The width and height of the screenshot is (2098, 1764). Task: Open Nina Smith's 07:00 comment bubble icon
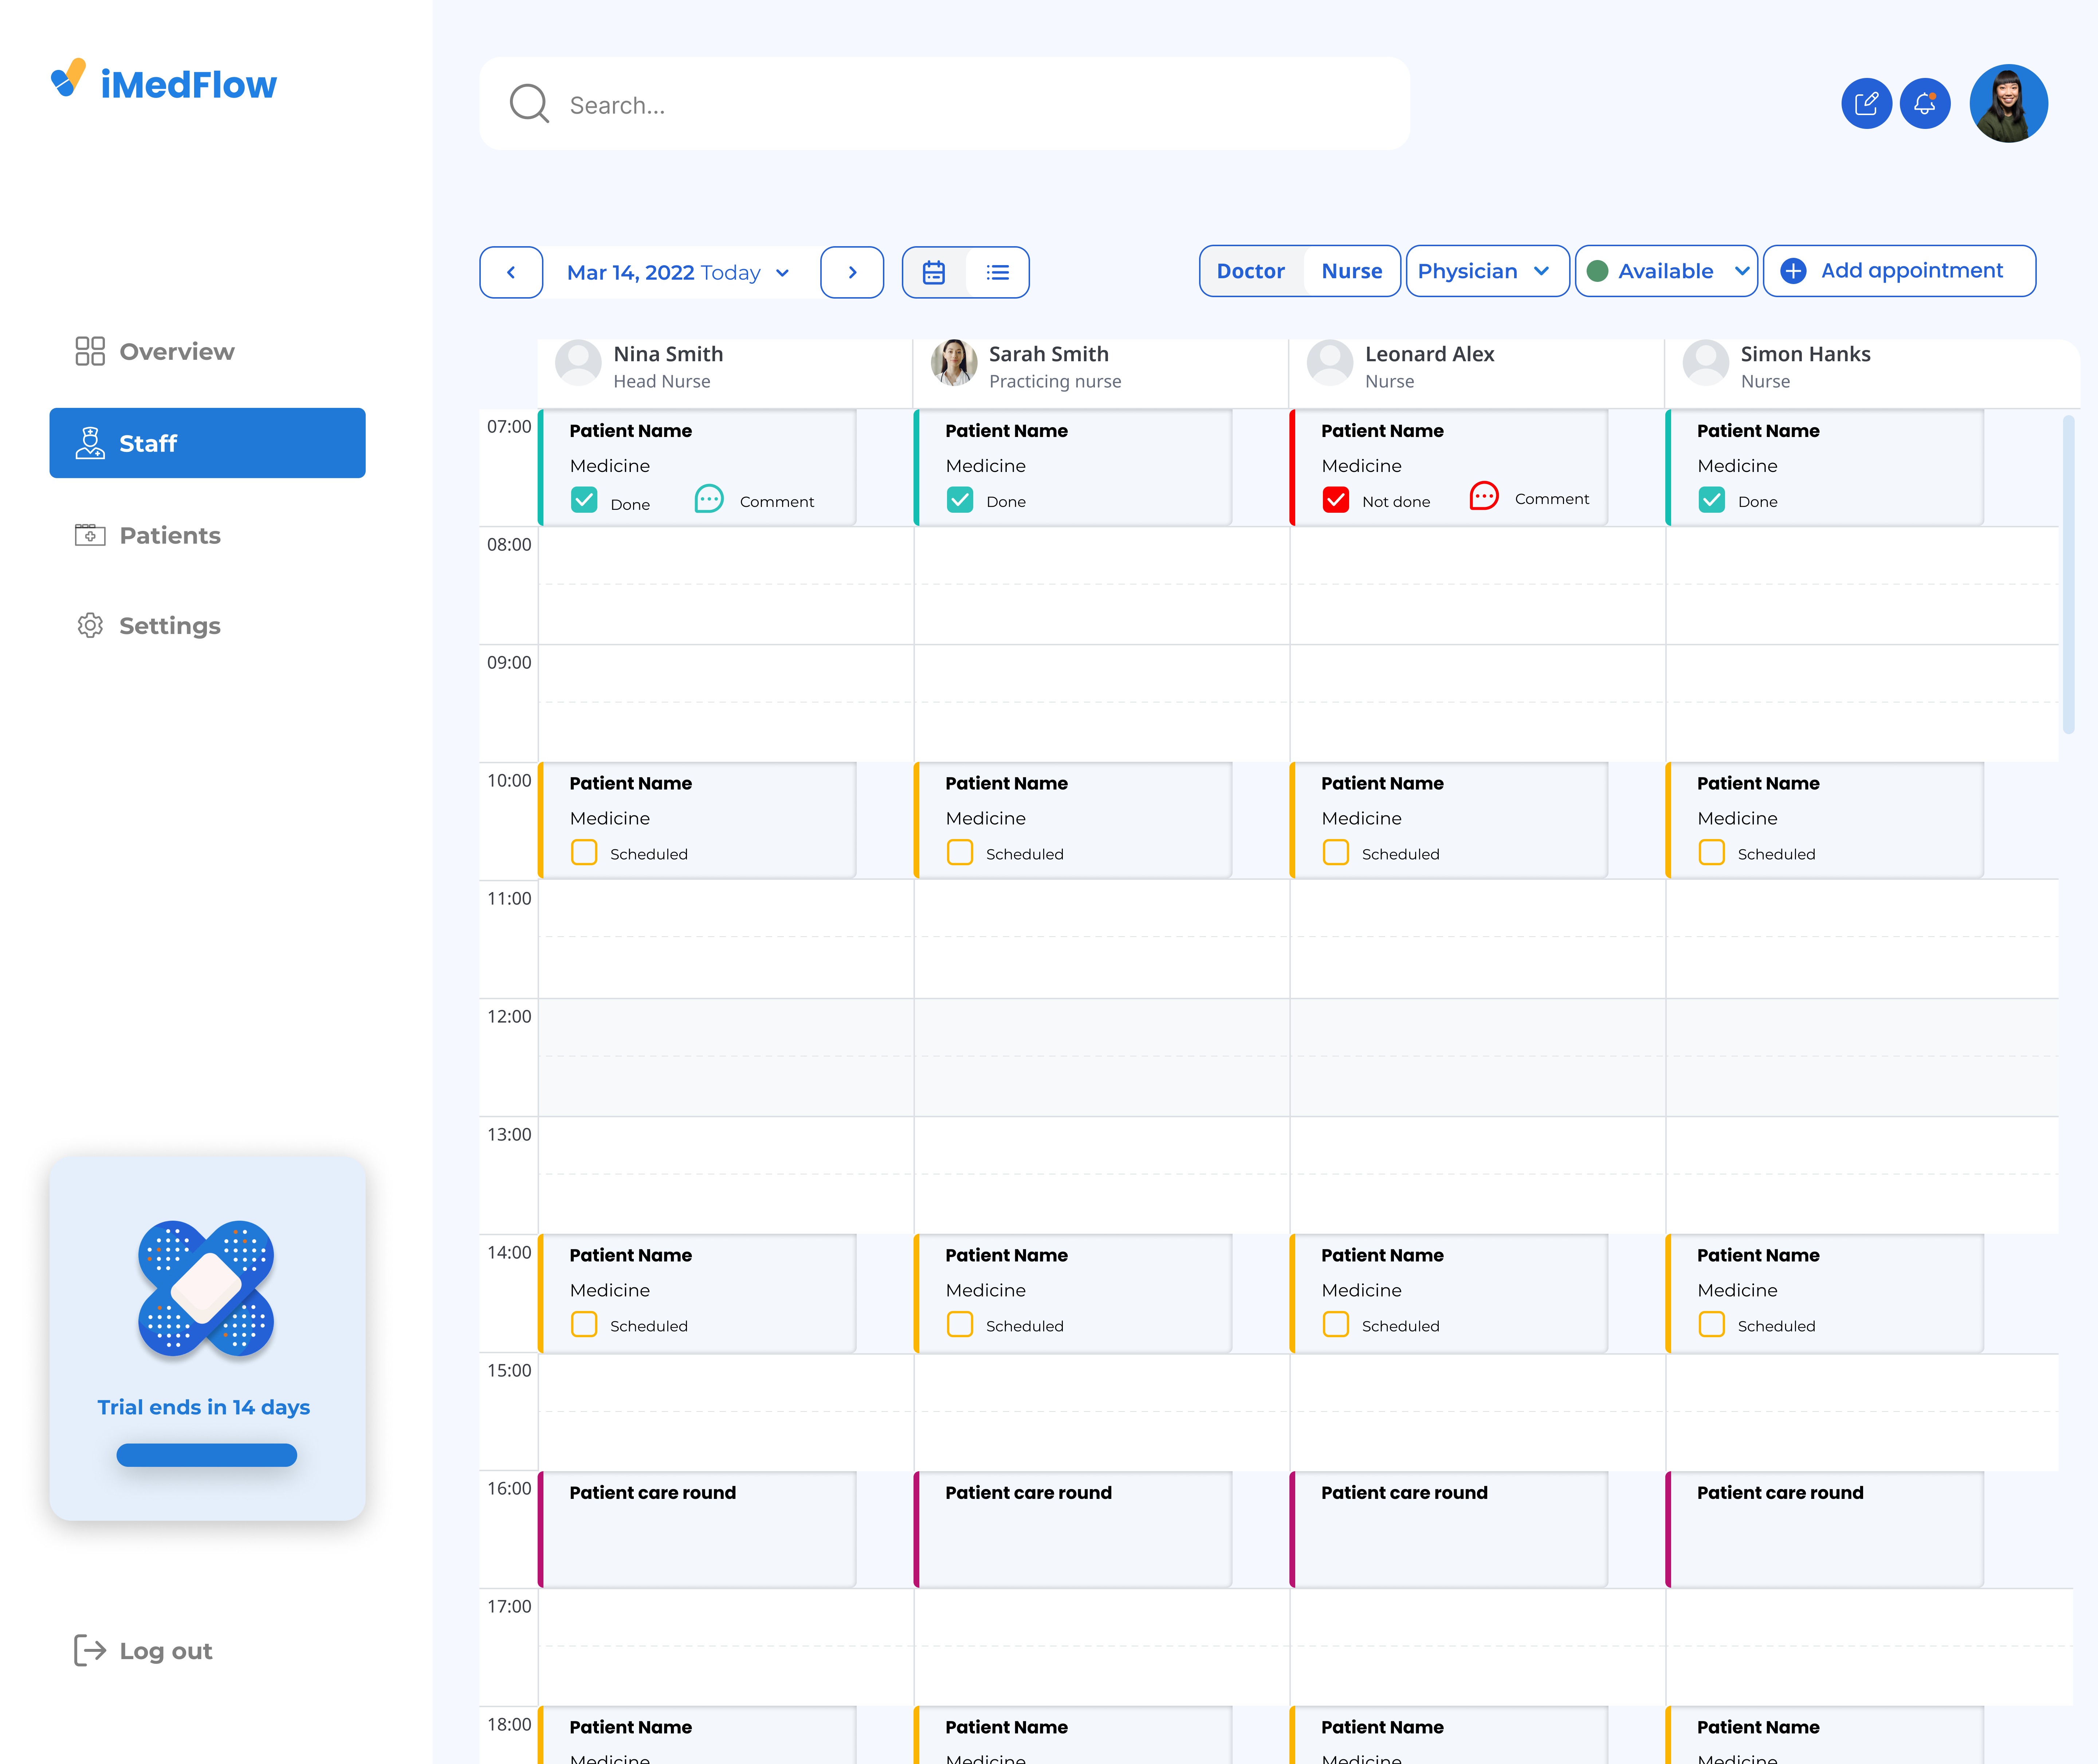[x=709, y=499]
